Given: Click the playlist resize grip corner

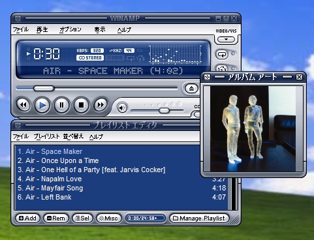Looking at the screenshot, I should pyautogui.click(x=234, y=219).
